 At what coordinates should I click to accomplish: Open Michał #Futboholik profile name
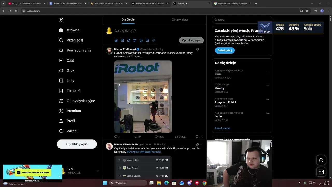pyautogui.click(x=126, y=144)
